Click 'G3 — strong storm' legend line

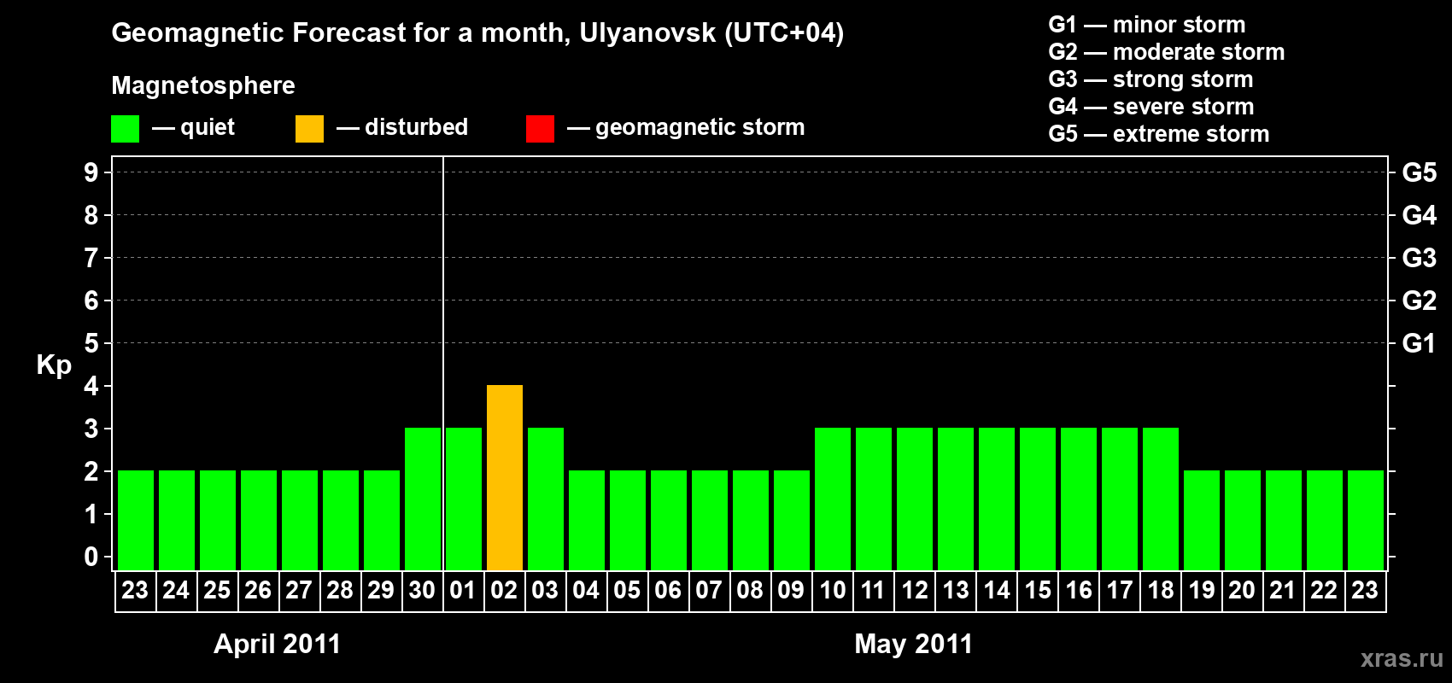pyautogui.click(x=1151, y=79)
